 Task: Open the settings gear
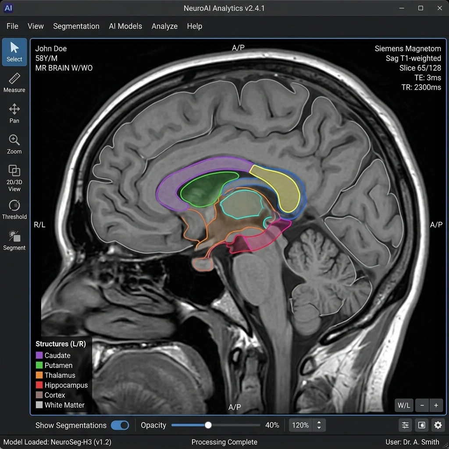(x=438, y=425)
